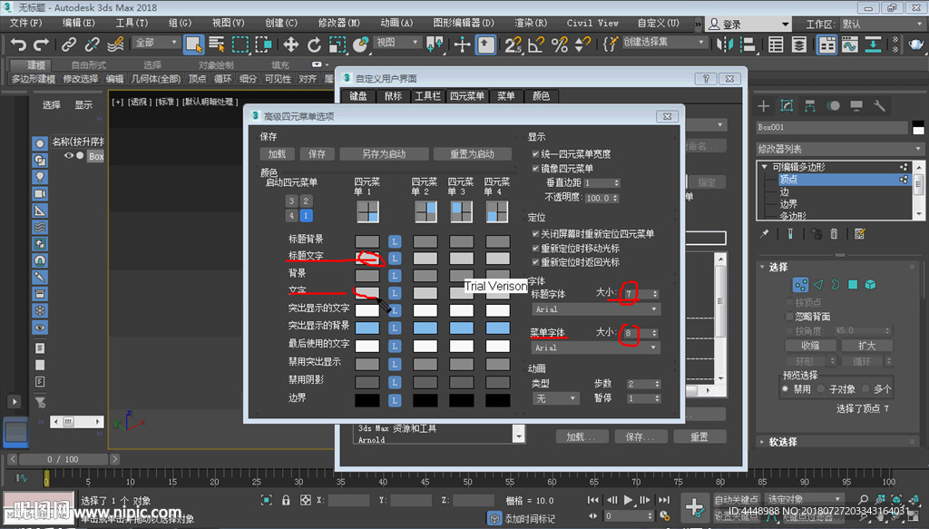Screen dimensions: 929x529
Task: Enable 忽略背面 checkbox
Action: pyautogui.click(x=789, y=317)
